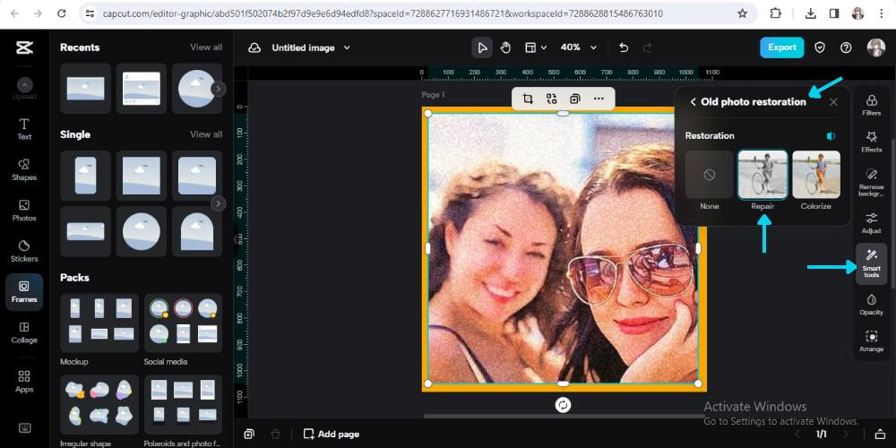Open the Arrange panel

(x=872, y=341)
